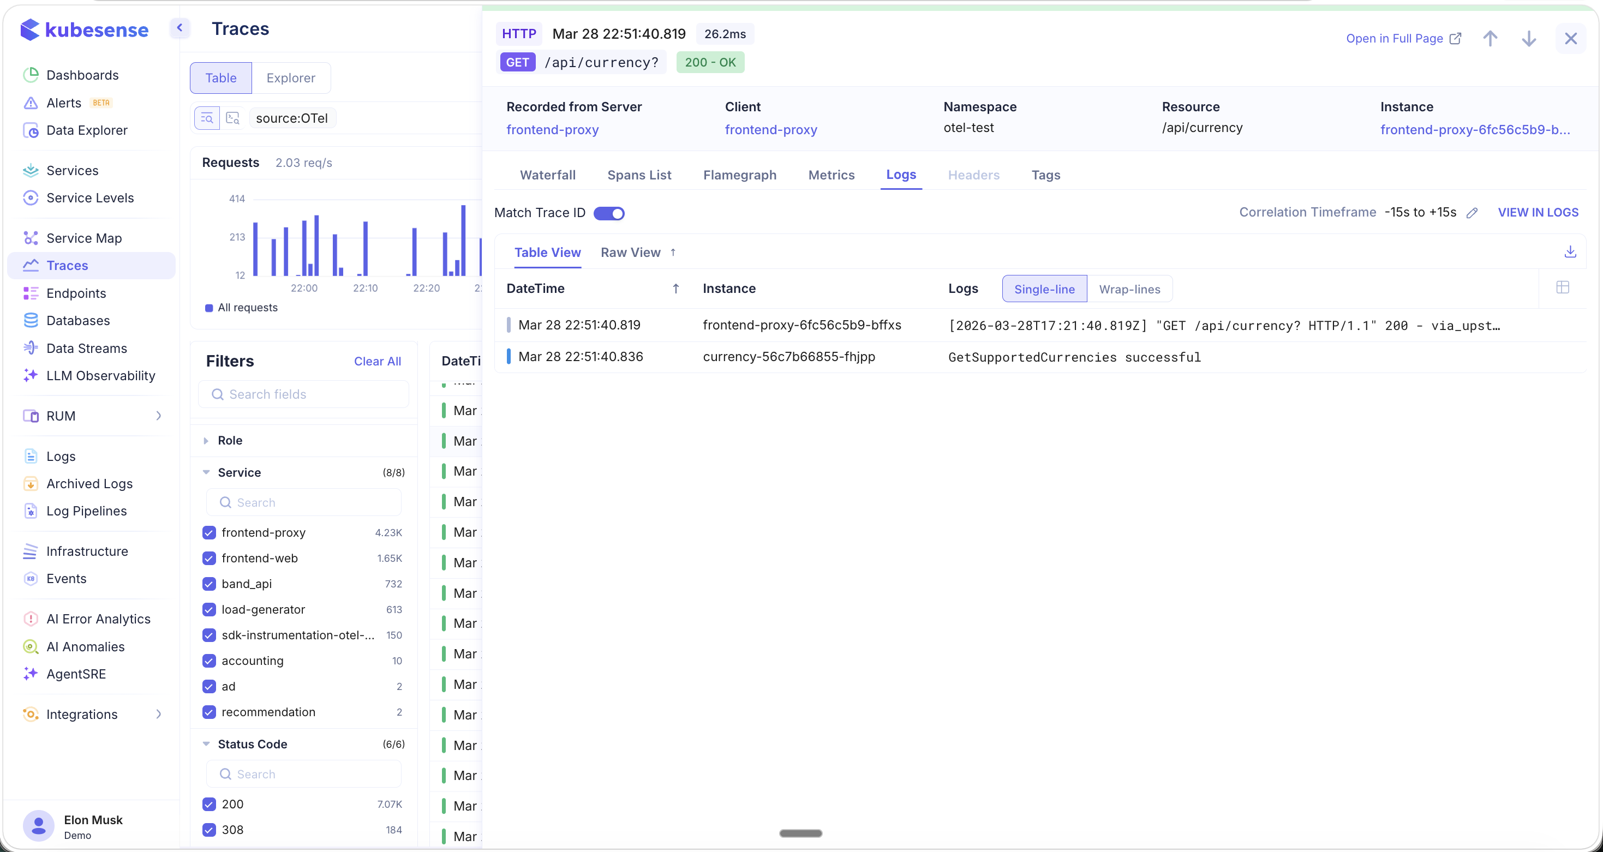Toggle the Match Trace ID switch
The height and width of the screenshot is (852, 1603).
608,213
